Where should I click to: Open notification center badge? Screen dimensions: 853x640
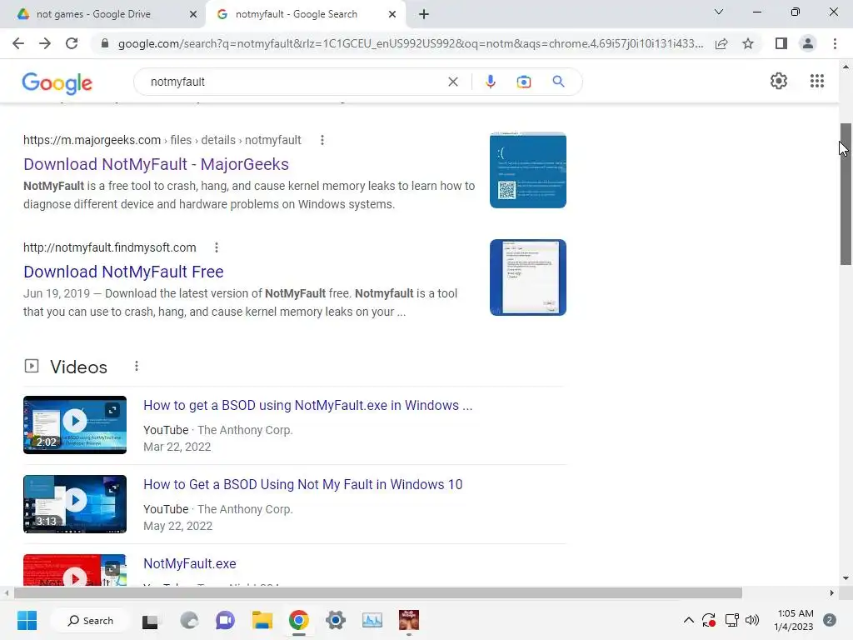pyautogui.click(x=830, y=620)
